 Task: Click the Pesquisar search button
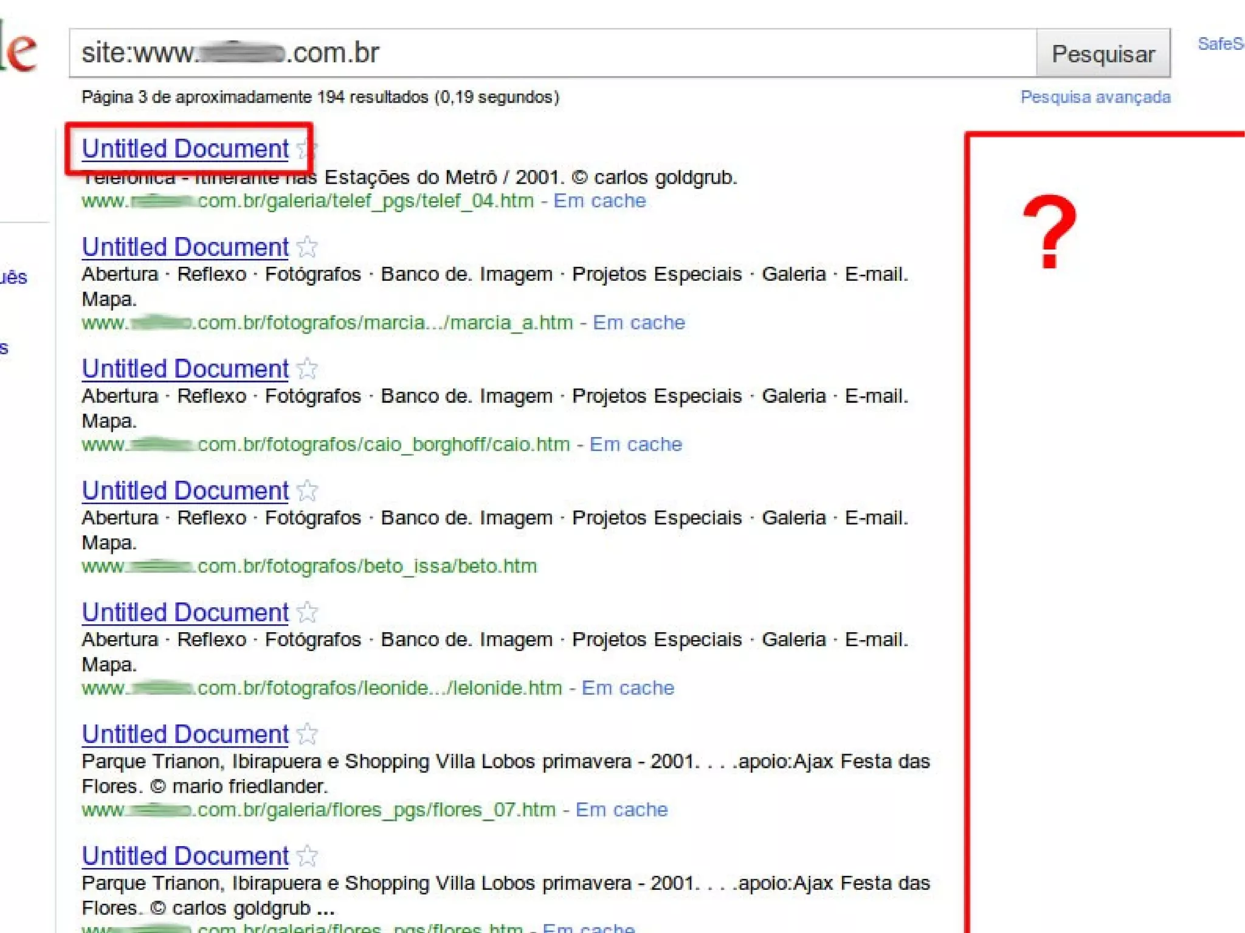click(x=1103, y=53)
